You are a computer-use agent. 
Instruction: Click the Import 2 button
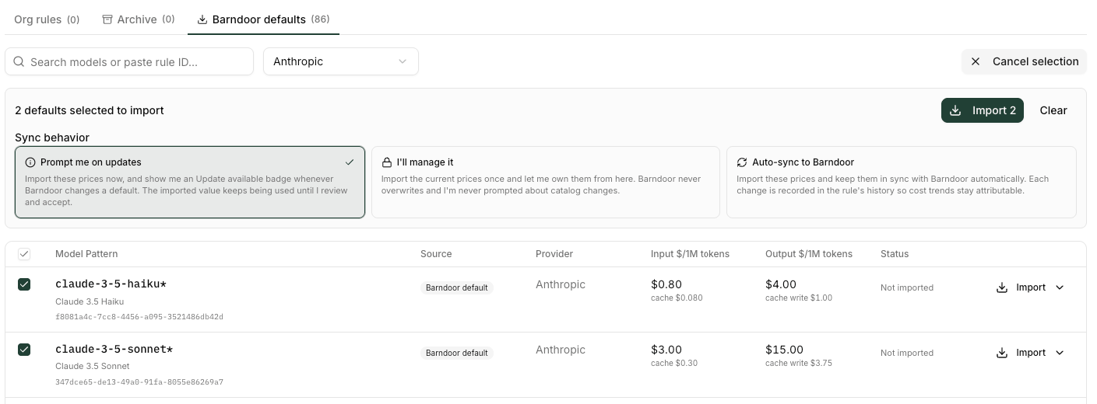coord(983,110)
